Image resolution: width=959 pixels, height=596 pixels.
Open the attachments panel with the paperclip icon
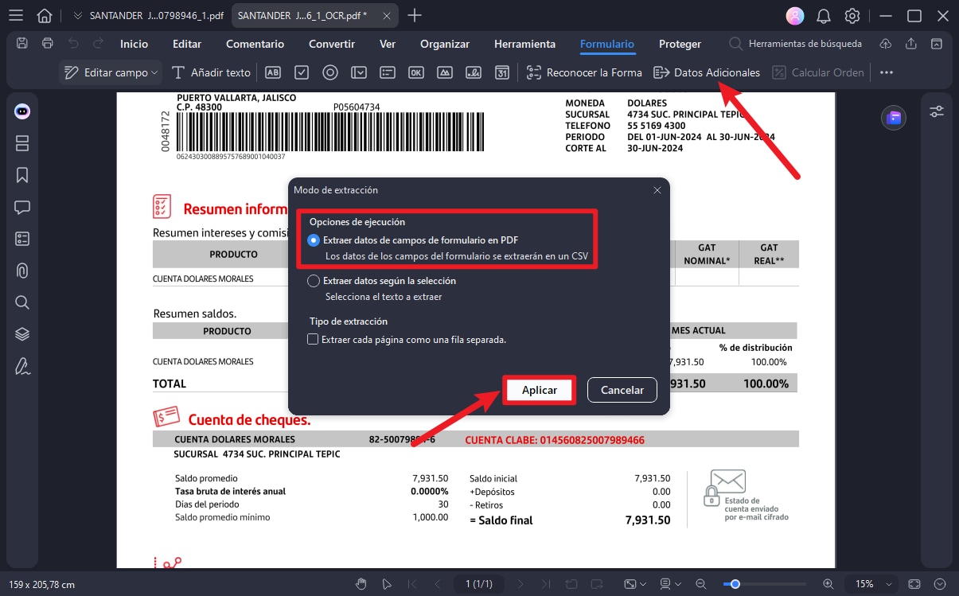[x=21, y=270]
